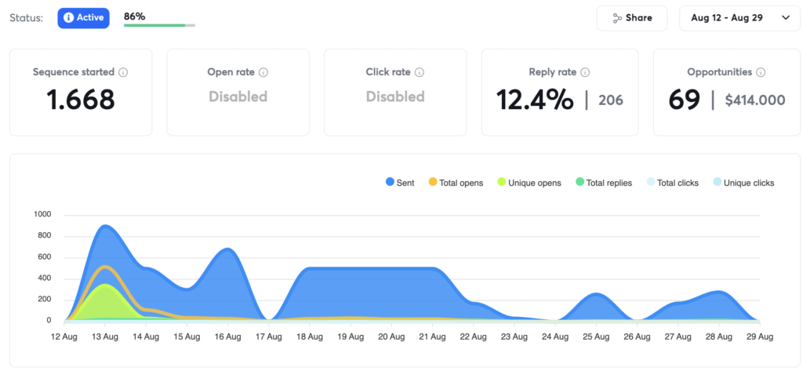Click info icon beside Sequence started

coord(124,72)
